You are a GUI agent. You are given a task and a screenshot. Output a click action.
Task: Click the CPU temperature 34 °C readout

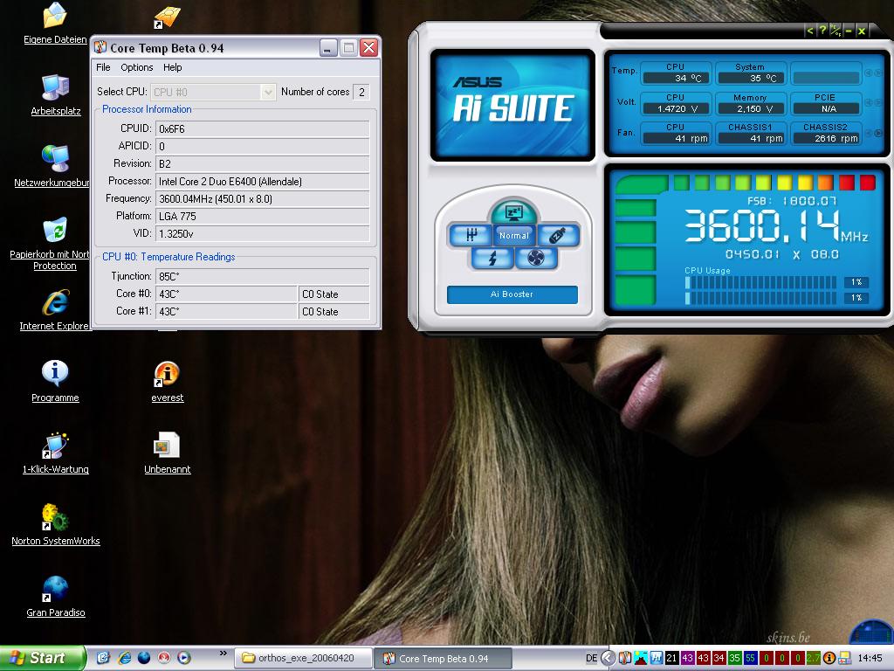[x=677, y=78]
